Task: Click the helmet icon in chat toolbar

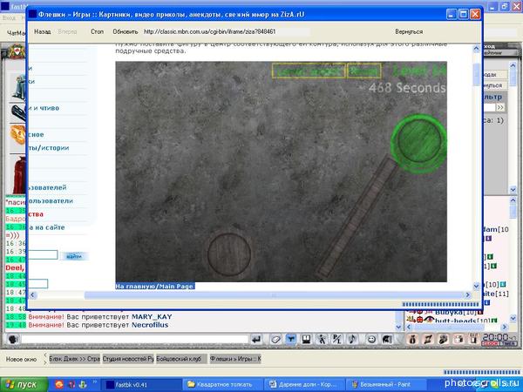Action: coord(387,340)
